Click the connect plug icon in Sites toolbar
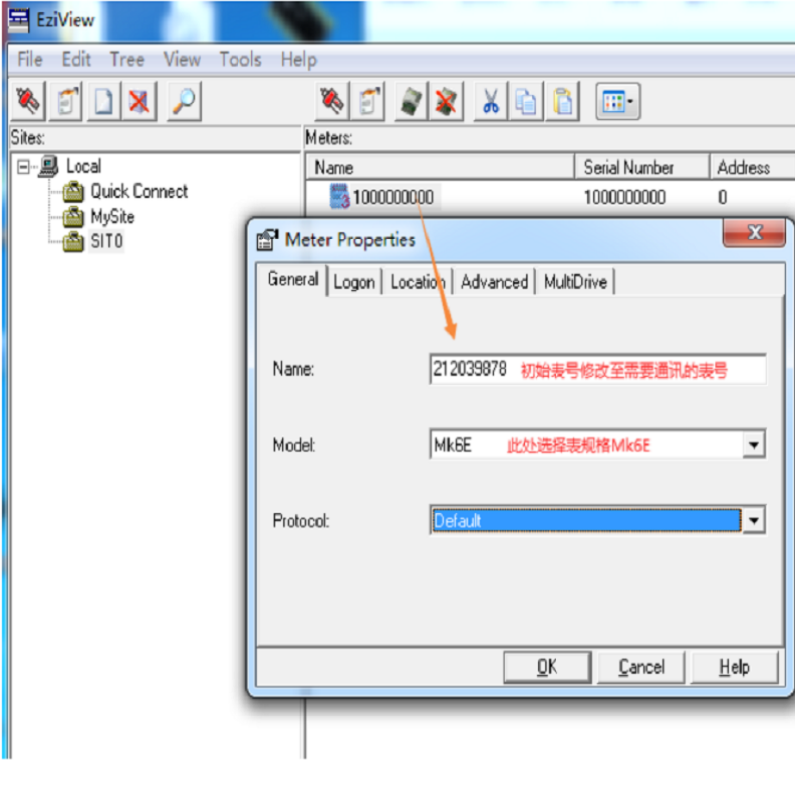The image size is (795, 795). (28, 102)
